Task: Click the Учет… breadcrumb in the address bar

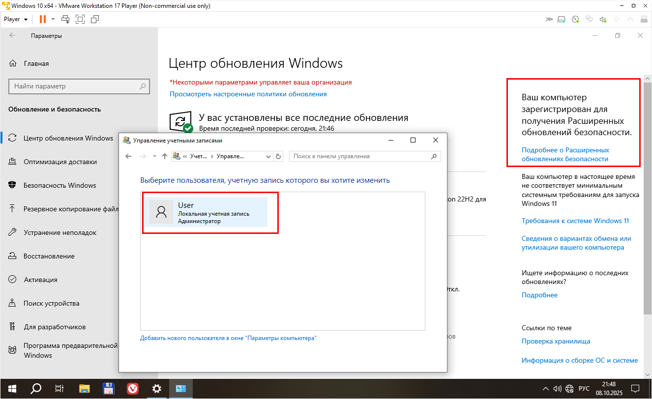Action: coord(199,156)
